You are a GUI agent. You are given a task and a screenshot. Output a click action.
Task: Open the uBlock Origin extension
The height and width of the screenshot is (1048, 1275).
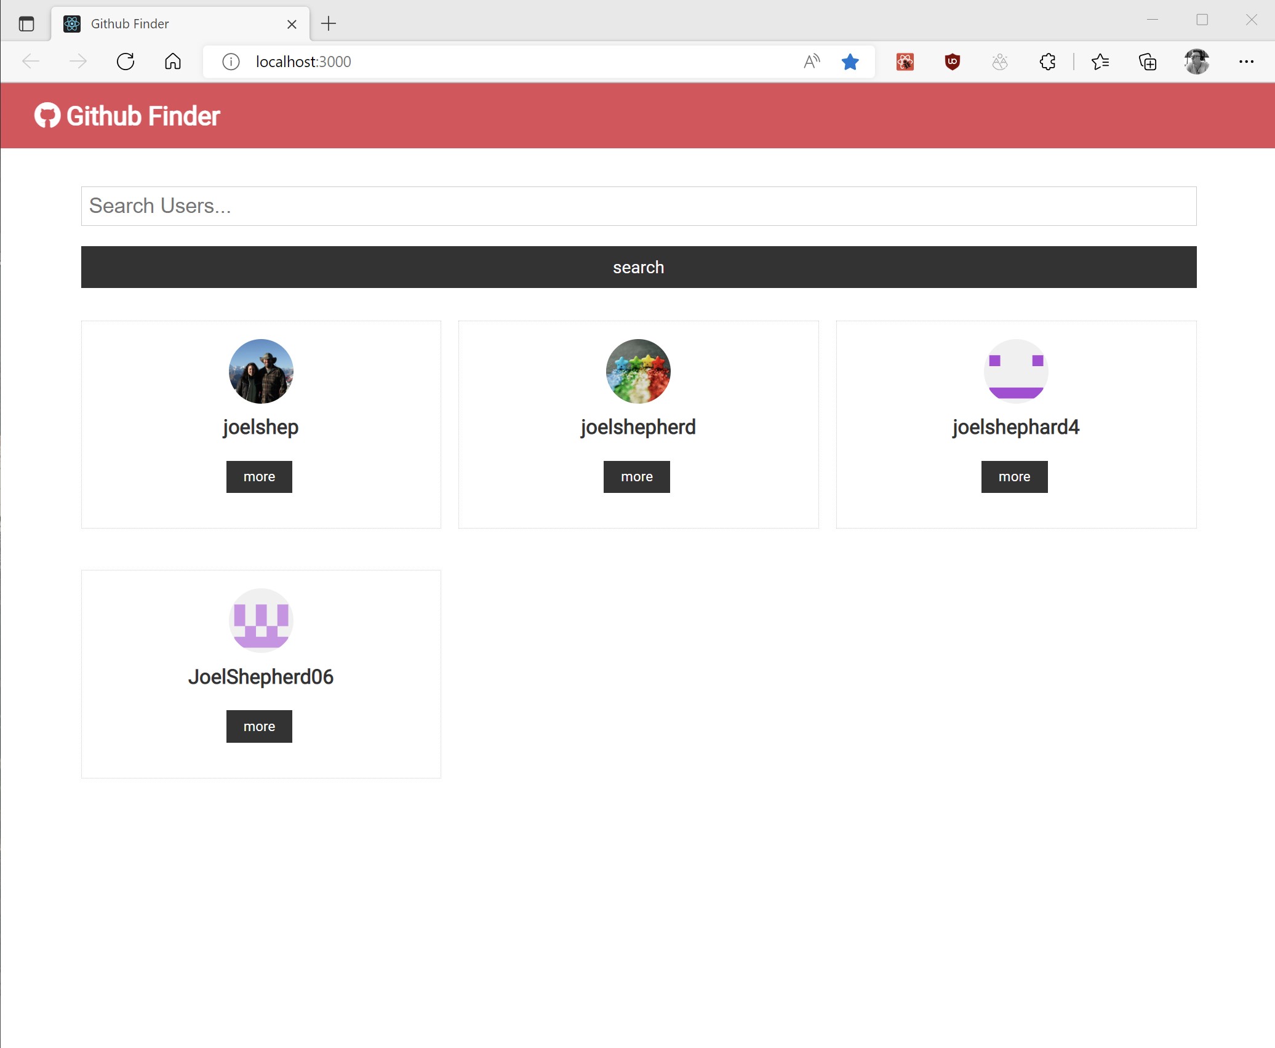(951, 62)
